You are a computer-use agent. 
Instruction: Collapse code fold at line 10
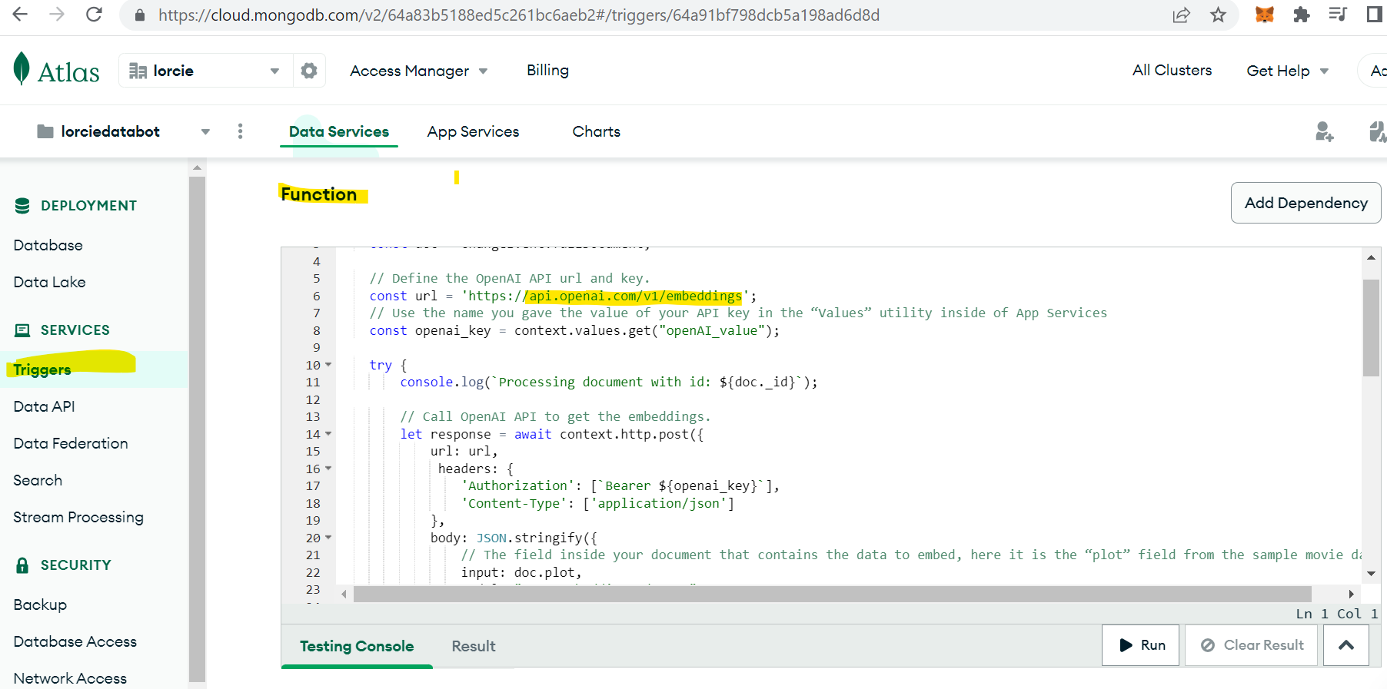click(x=328, y=365)
